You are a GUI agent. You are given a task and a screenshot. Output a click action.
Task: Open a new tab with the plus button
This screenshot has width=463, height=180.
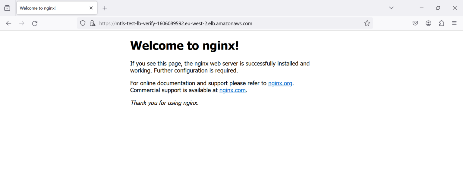click(105, 8)
